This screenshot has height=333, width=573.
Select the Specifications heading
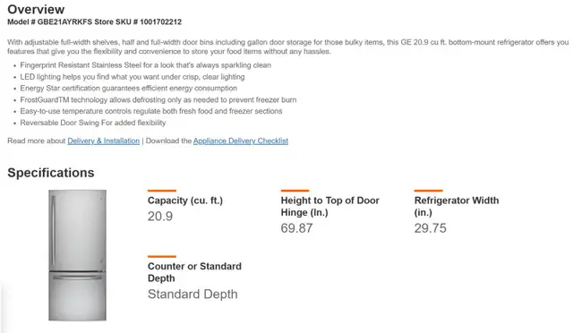pos(51,173)
